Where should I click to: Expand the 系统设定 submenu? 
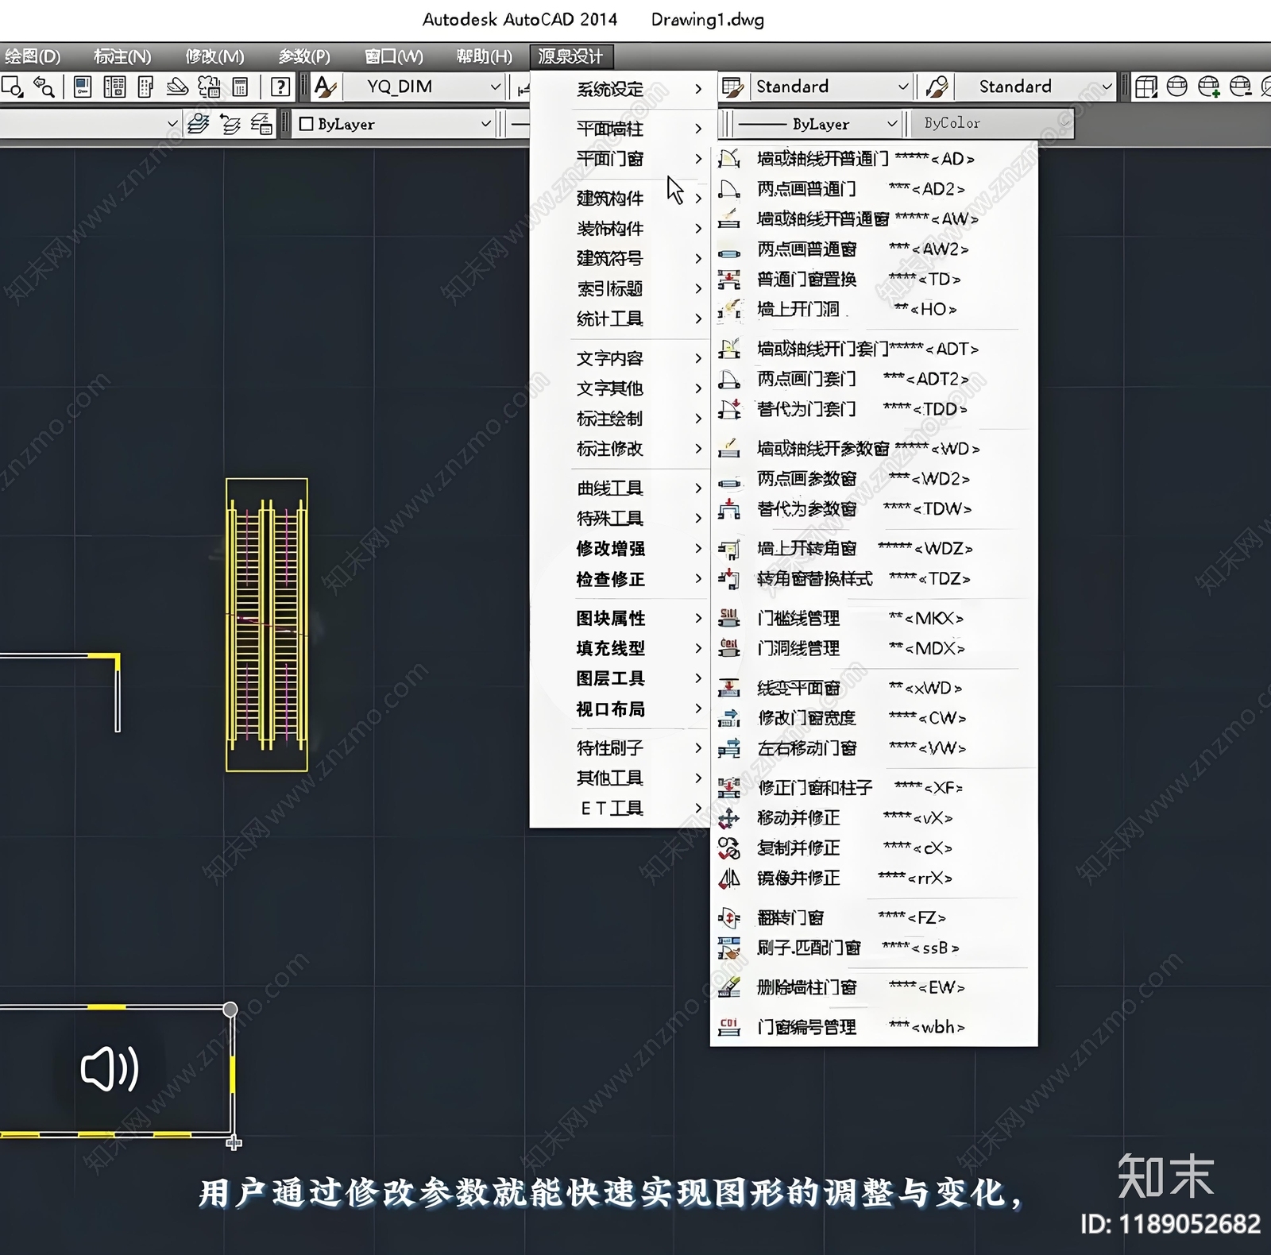coord(620,89)
